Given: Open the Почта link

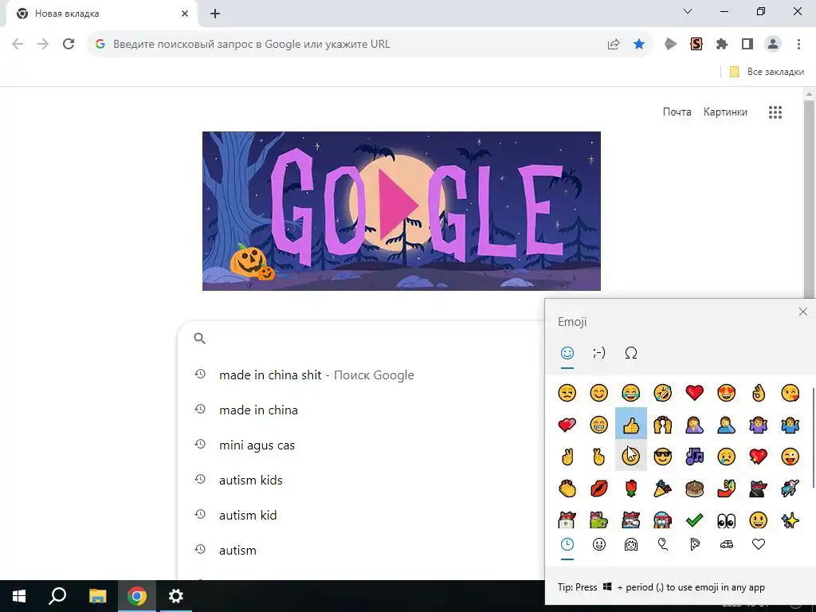Looking at the screenshot, I should tap(677, 112).
